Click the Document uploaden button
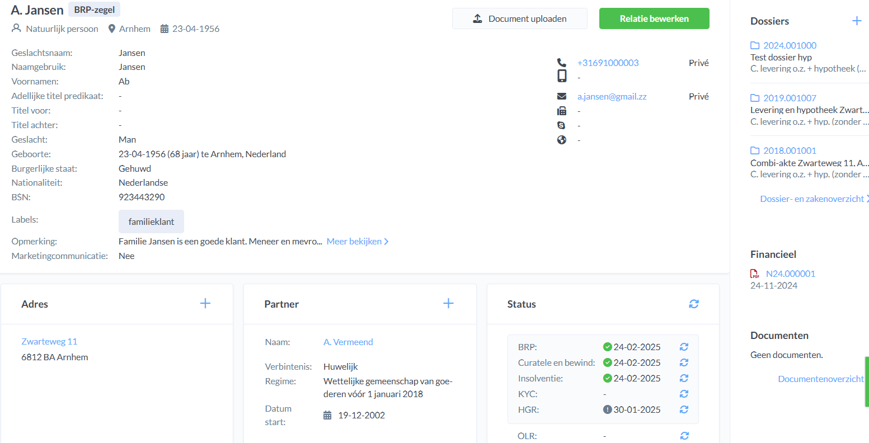The image size is (869, 443). tap(519, 18)
